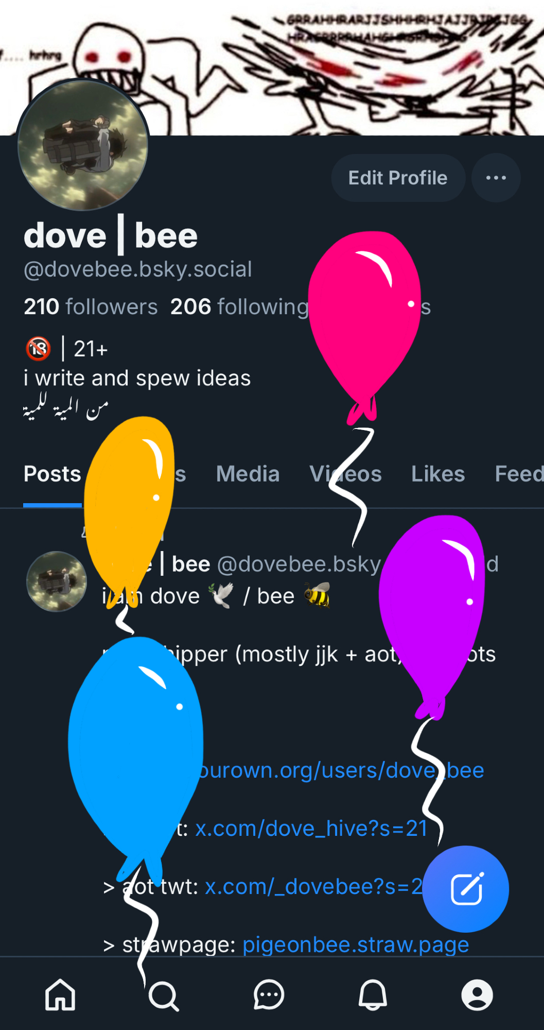Viewport: 544px width, 1030px height.
Task: Open the x.com/dove_hive link
Action: [x=311, y=828]
